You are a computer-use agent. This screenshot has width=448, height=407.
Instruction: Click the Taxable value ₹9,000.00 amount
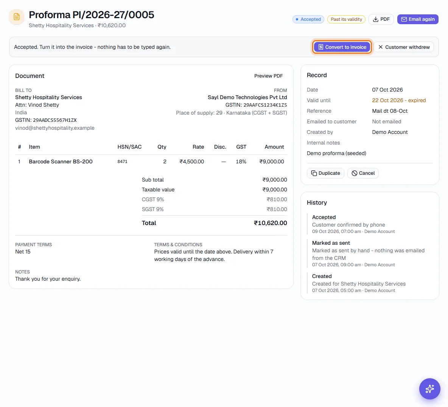(x=275, y=190)
